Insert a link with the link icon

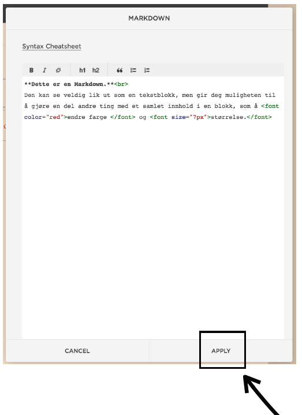58,70
